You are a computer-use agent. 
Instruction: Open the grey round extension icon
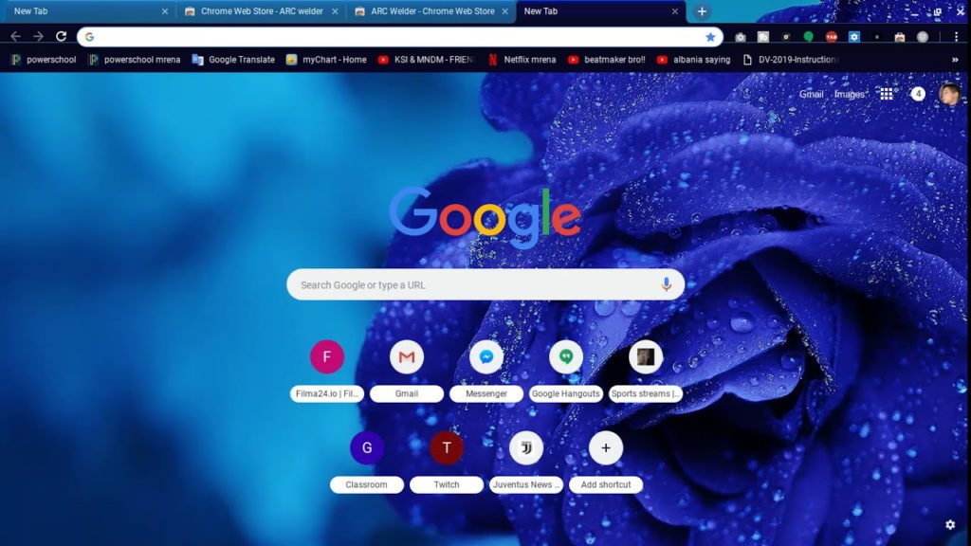coord(923,37)
